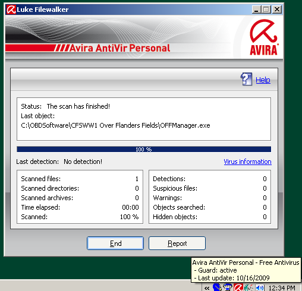302x291 pixels.
Task: Click the 'Scanned files:' row
Action: (80, 179)
